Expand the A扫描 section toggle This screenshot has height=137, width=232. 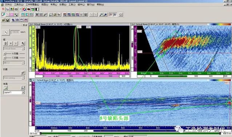tap(5, 53)
